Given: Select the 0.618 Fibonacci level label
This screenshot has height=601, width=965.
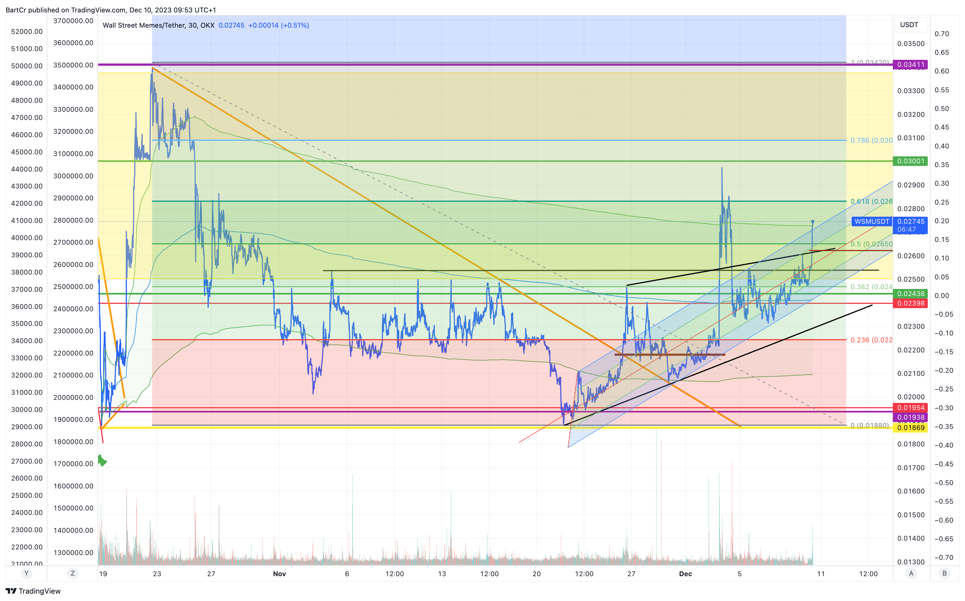Looking at the screenshot, I should [871, 201].
